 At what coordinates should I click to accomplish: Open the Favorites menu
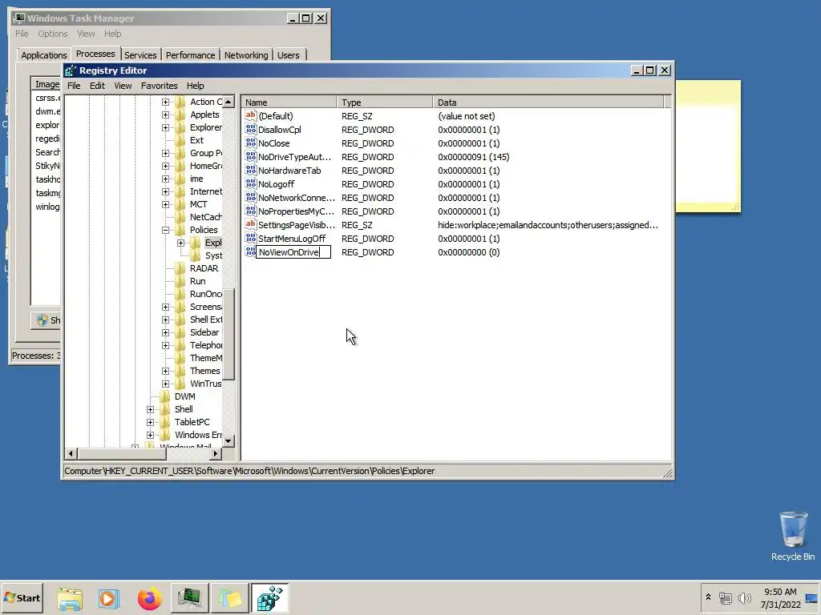tap(160, 86)
